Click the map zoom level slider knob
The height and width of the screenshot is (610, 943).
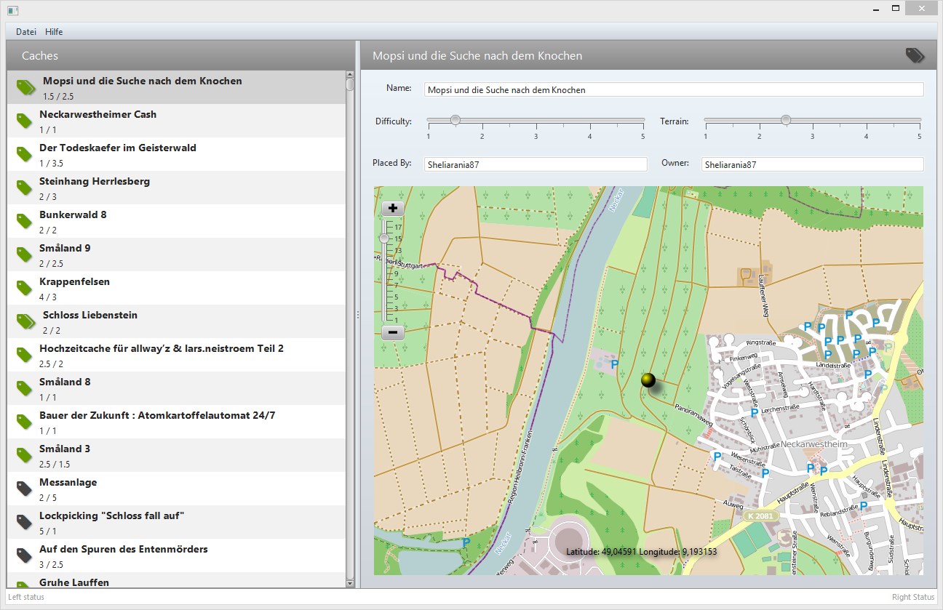tap(385, 238)
